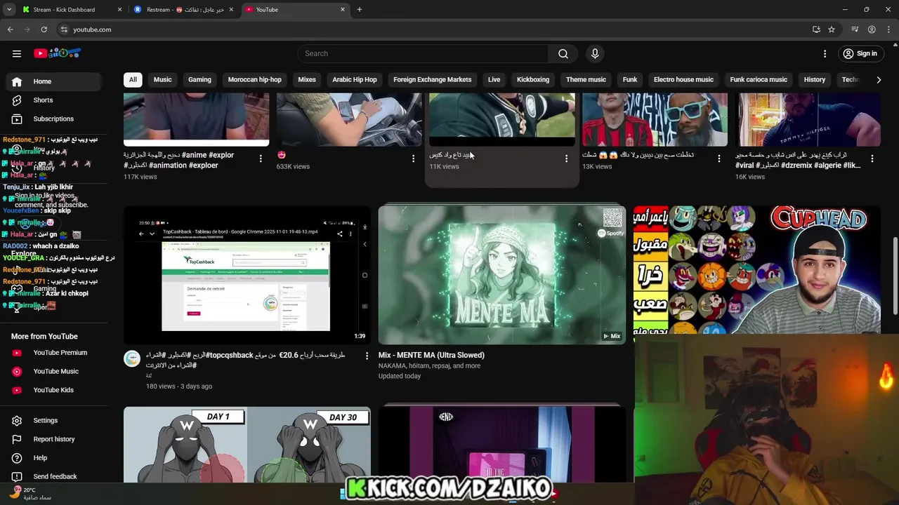Open YouTube Kids link
Image resolution: width=899 pixels, height=505 pixels.
coord(53,390)
